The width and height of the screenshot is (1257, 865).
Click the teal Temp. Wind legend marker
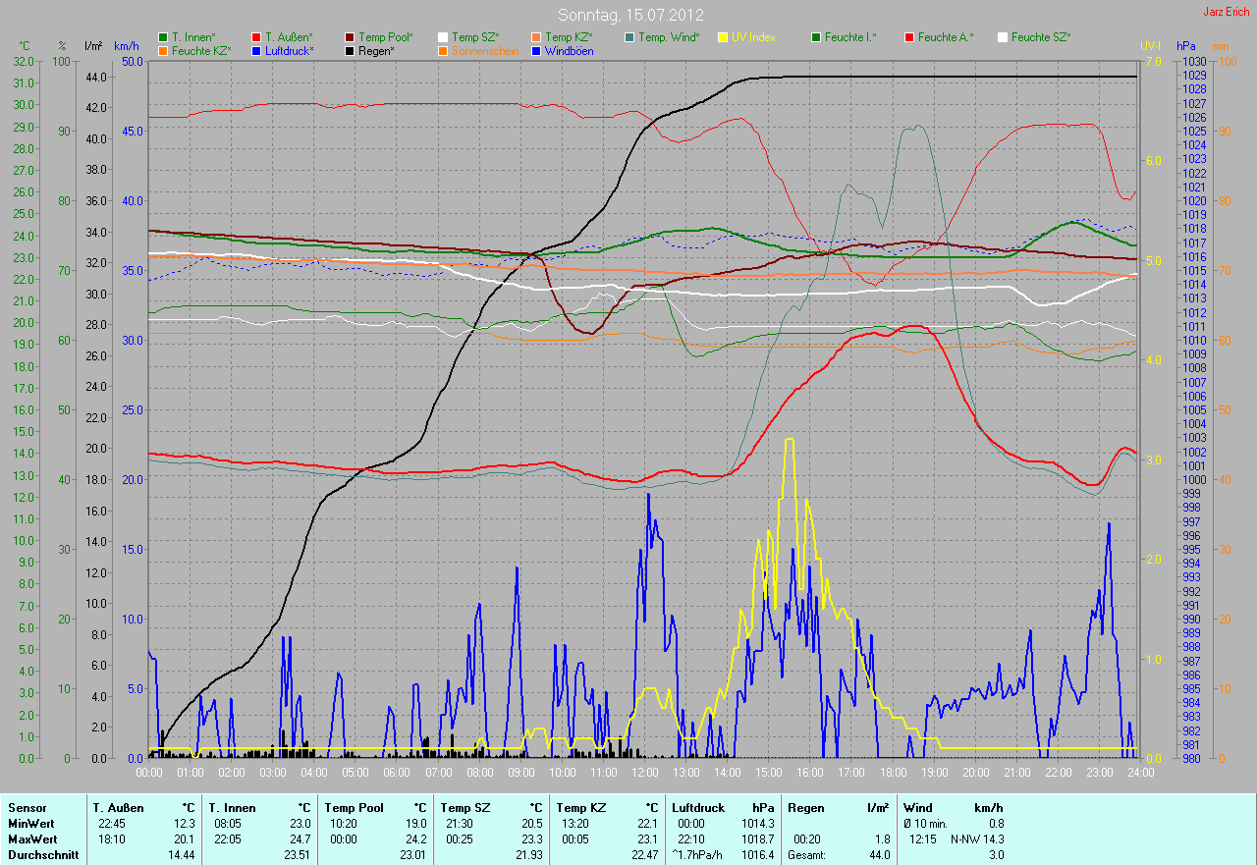tap(629, 37)
